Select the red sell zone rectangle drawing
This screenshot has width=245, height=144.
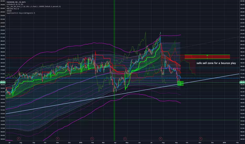(x=207, y=57)
